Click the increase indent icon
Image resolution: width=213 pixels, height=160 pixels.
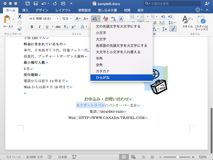tap(170, 17)
